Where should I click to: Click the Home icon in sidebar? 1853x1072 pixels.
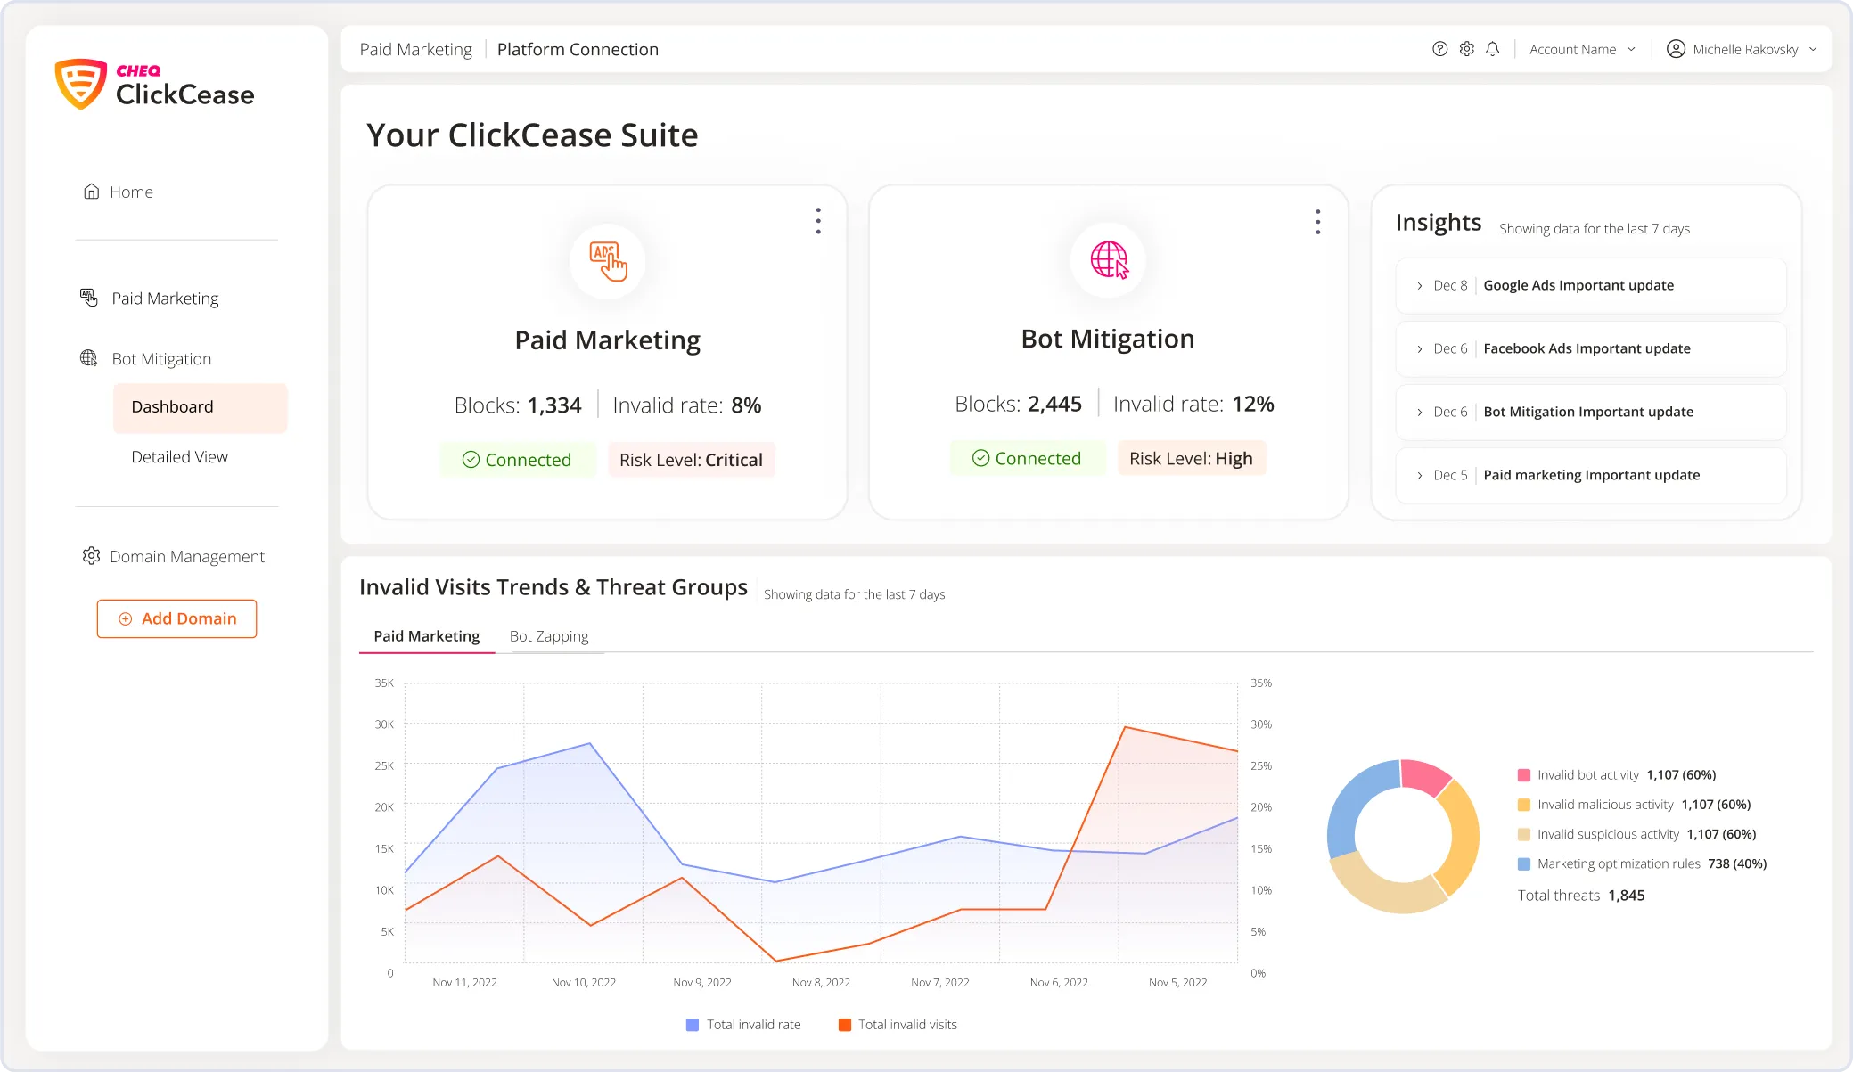91,192
